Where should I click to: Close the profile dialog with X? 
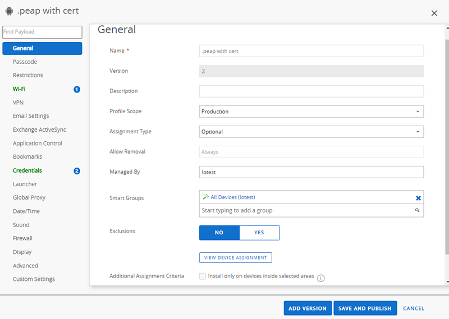[x=434, y=13]
